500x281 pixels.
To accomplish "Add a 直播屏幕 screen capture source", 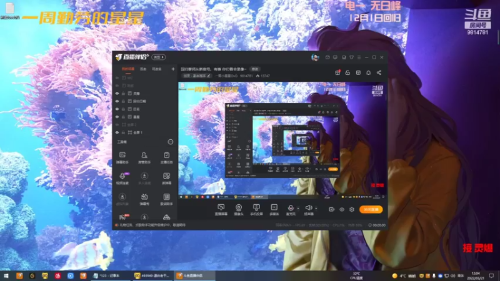I will pyautogui.click(x=221, y=210).
